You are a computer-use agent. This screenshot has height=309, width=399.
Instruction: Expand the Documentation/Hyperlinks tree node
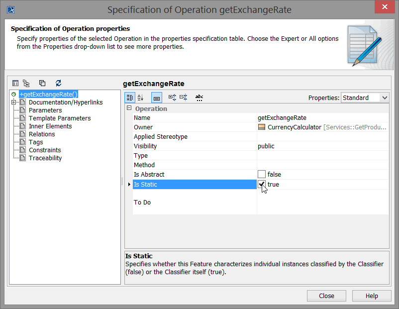tap(13, 103)
